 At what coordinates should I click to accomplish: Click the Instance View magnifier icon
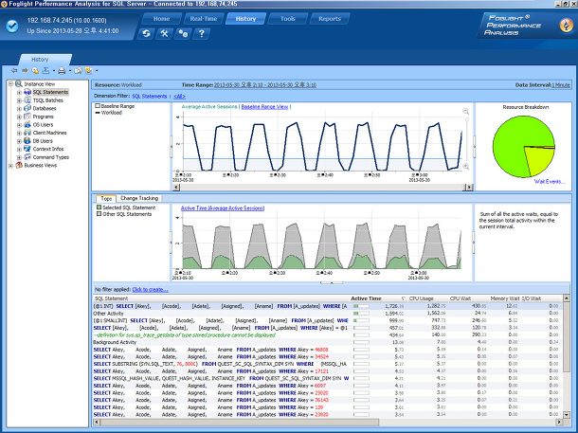click(19, 84)
